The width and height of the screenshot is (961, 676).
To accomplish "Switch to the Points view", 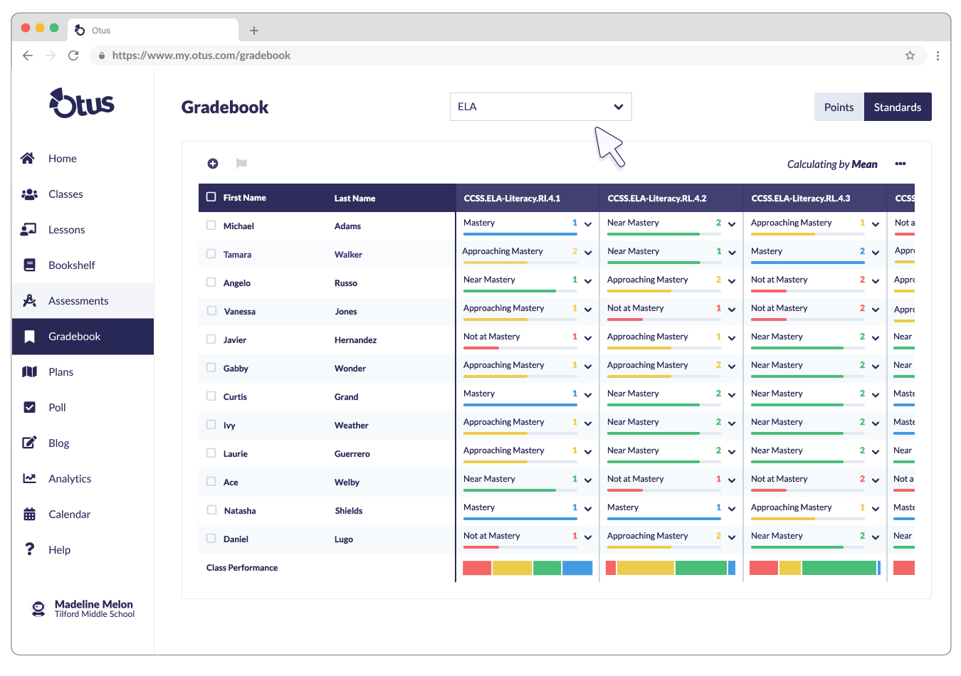I will [839, 106].
